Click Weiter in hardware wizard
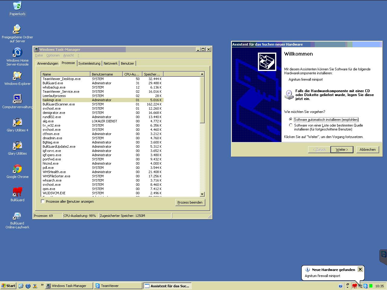 click(342, 150)
